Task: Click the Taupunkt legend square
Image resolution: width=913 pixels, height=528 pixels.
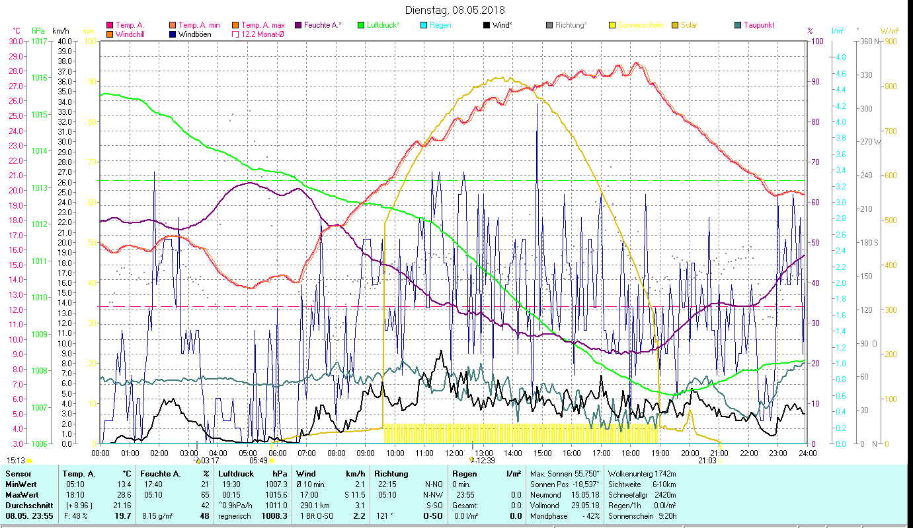Action: 738,26
